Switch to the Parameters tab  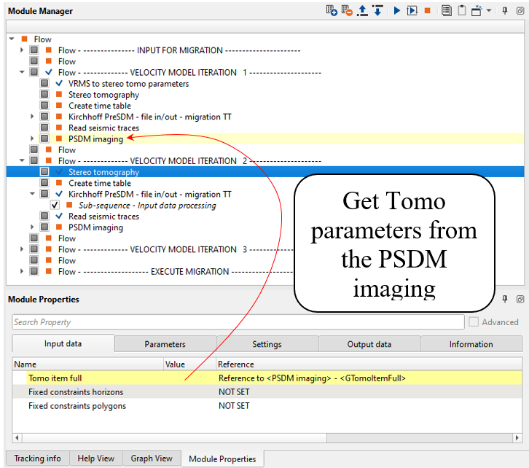[x=165, y=344]
